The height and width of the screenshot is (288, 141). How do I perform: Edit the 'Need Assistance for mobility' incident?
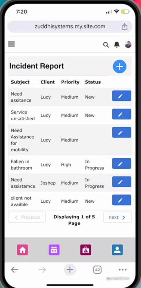click(x=121, y=132)
